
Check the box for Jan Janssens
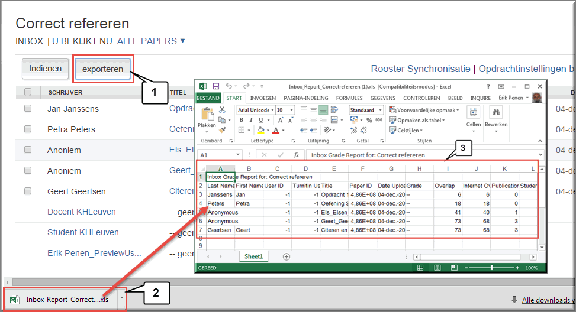pos(28,108)
